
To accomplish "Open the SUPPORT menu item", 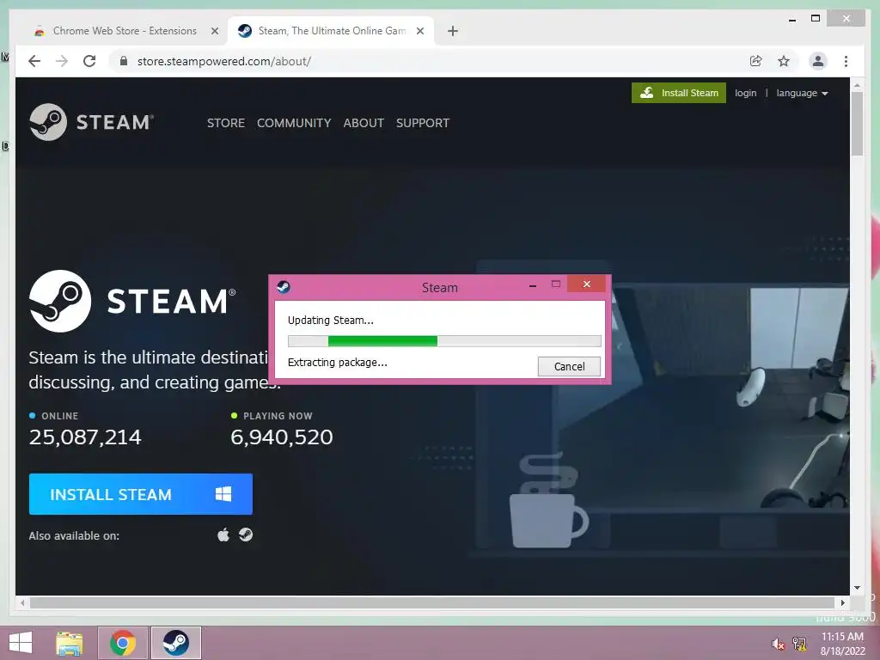I will point(423,123).
